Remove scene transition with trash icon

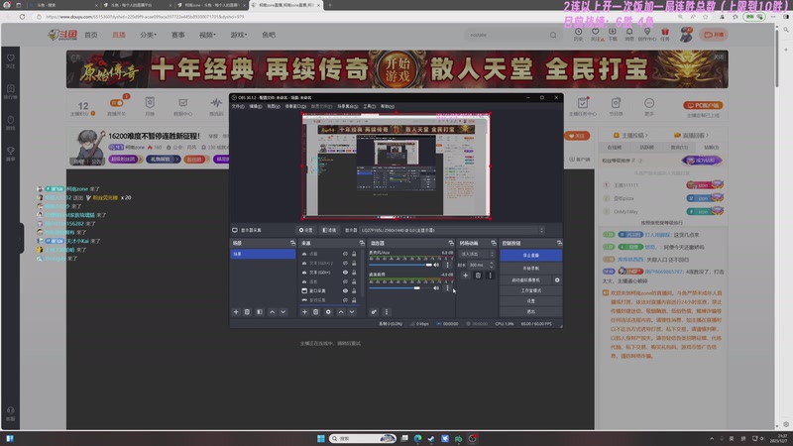pyautogui.click(x=478, y=276)
